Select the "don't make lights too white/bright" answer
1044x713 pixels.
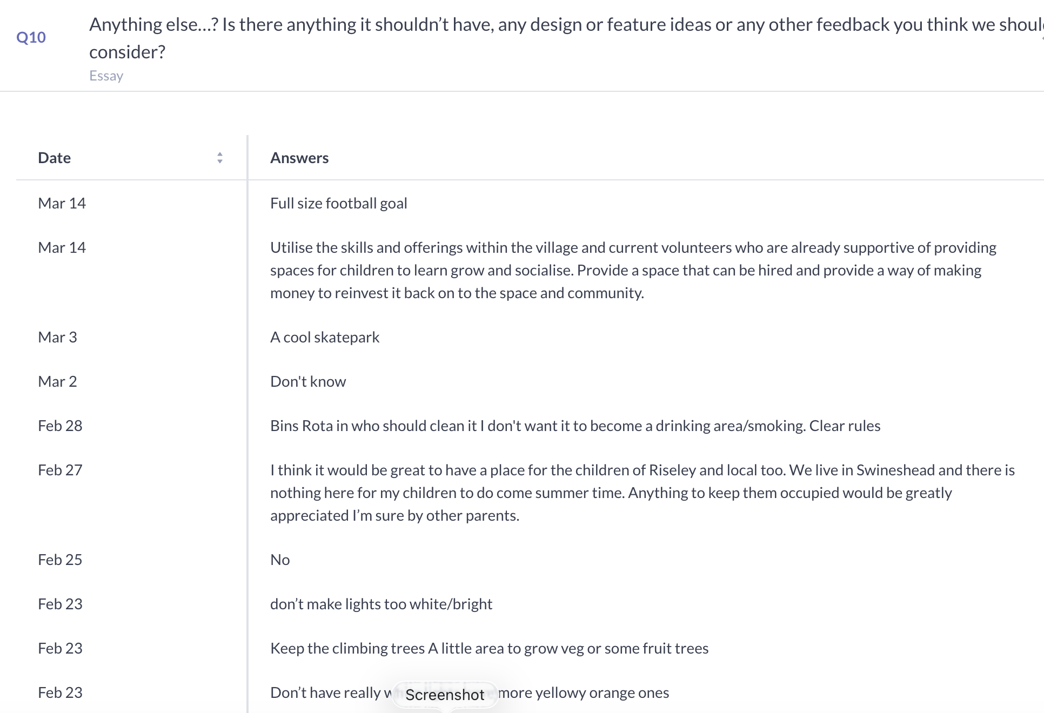click(381, 604)
